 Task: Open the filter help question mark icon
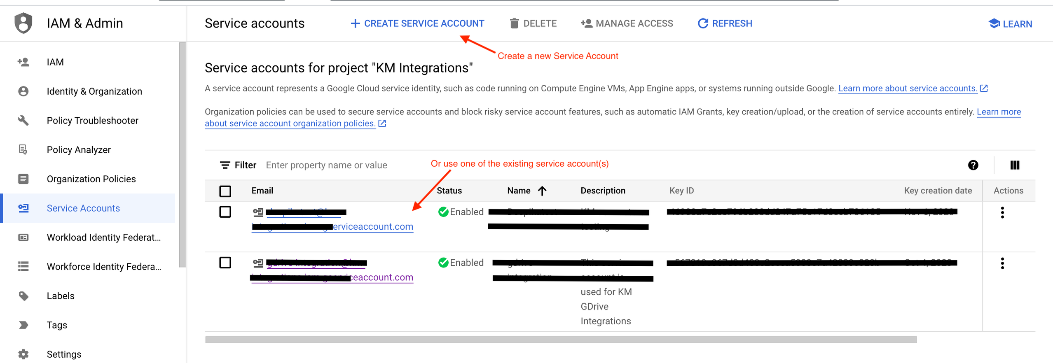point(973,165)
